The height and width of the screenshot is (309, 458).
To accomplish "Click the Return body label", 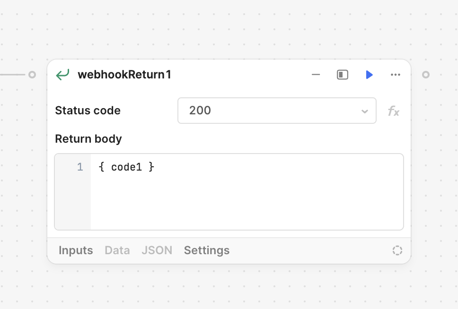I will click(x=88, y=139).
